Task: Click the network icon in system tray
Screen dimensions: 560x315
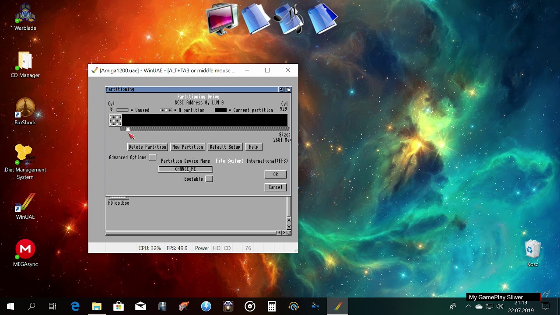Action: click(x=490, y=306)
